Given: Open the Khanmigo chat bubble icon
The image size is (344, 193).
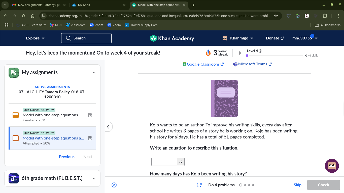Looking at the screenshot, I should pos(332,166).
